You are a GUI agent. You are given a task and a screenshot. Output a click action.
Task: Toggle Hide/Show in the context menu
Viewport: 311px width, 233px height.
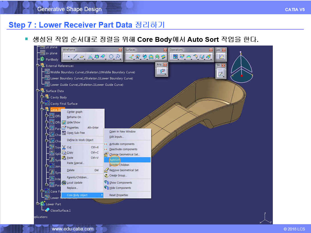[x=73, y=122]
